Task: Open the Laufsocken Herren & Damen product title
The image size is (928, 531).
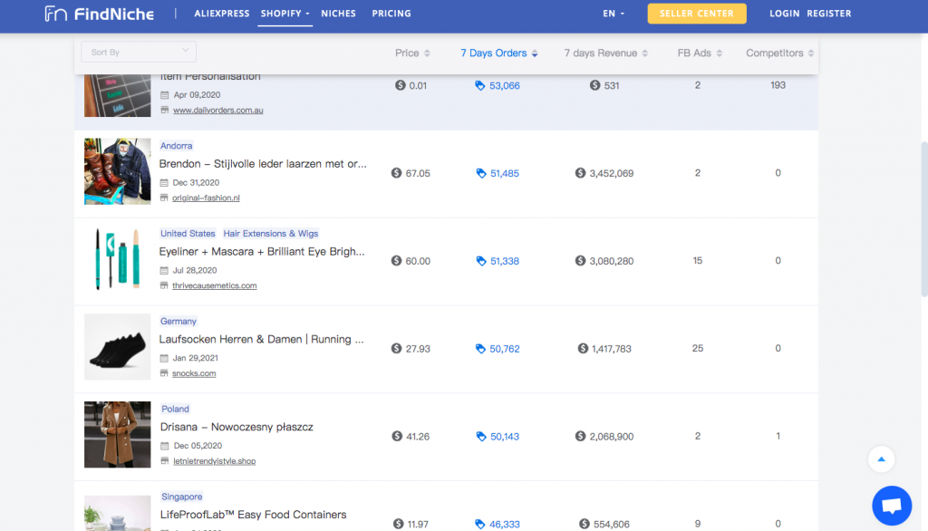Action: (261, 339)
